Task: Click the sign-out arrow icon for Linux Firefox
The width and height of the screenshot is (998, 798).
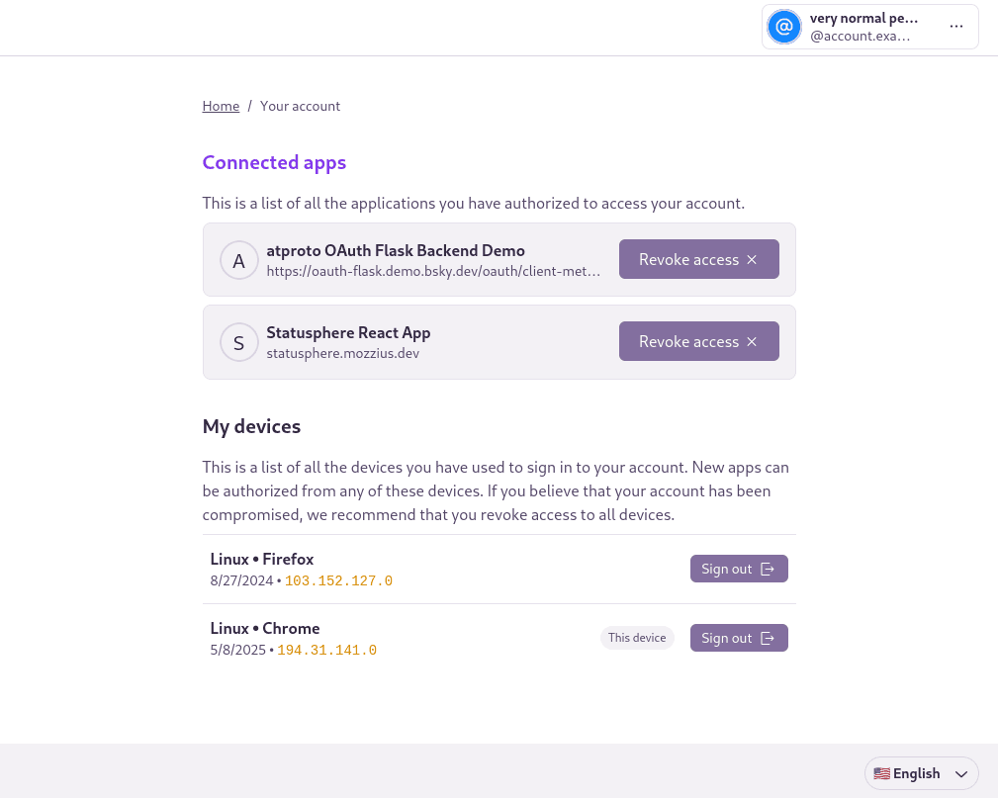Action: [x=768, y=569]
